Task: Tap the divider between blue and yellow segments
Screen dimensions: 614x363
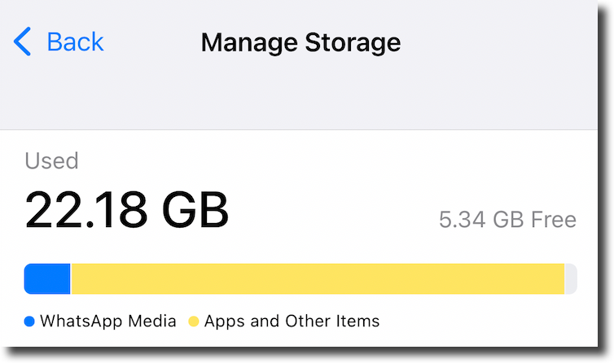Action: pos(71,278)
